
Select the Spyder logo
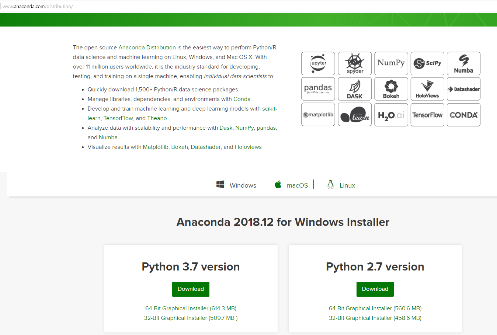pos(354,63)
